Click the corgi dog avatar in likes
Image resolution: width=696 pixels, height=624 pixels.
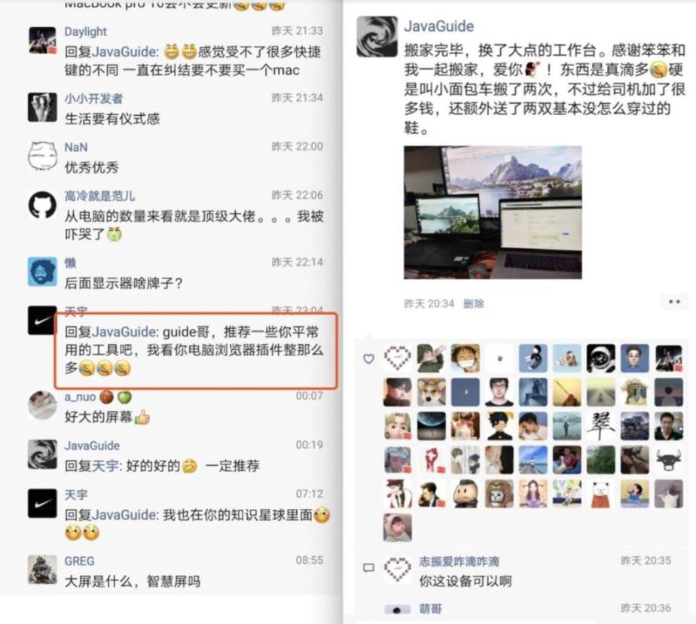coord(431,392)
